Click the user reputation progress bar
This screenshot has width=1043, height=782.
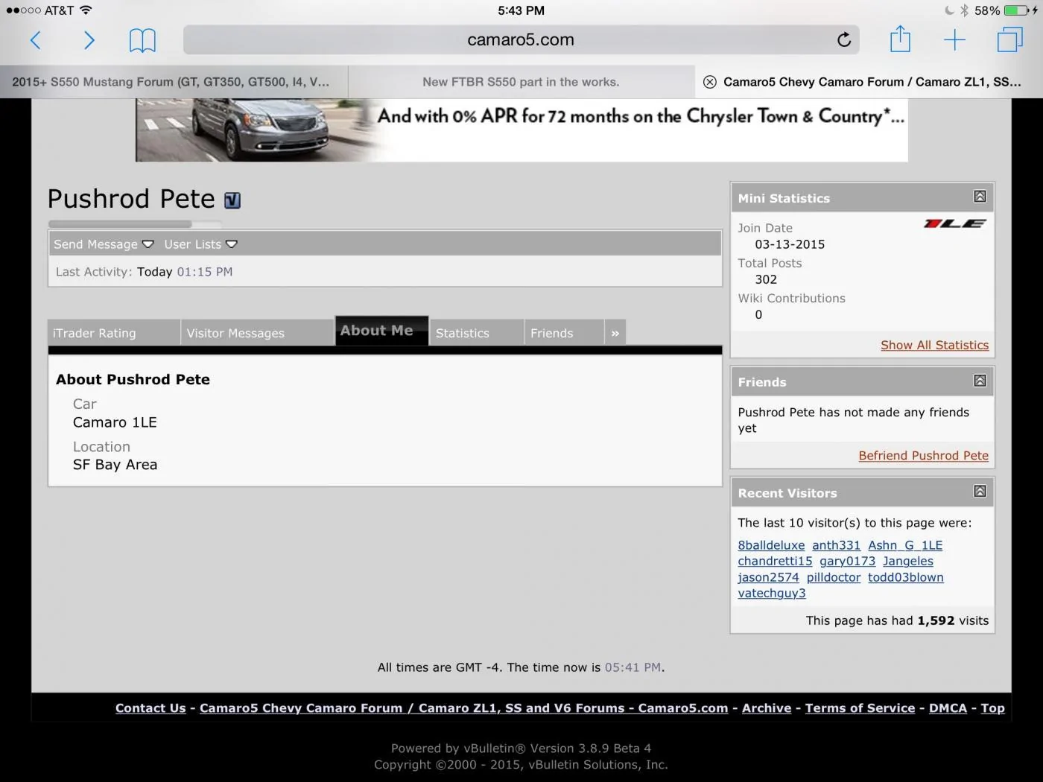coord(134,223)
